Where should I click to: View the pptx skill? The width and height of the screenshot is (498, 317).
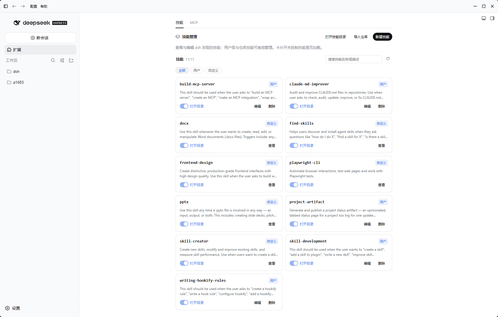pyautogui.click(x=272, y=224)
